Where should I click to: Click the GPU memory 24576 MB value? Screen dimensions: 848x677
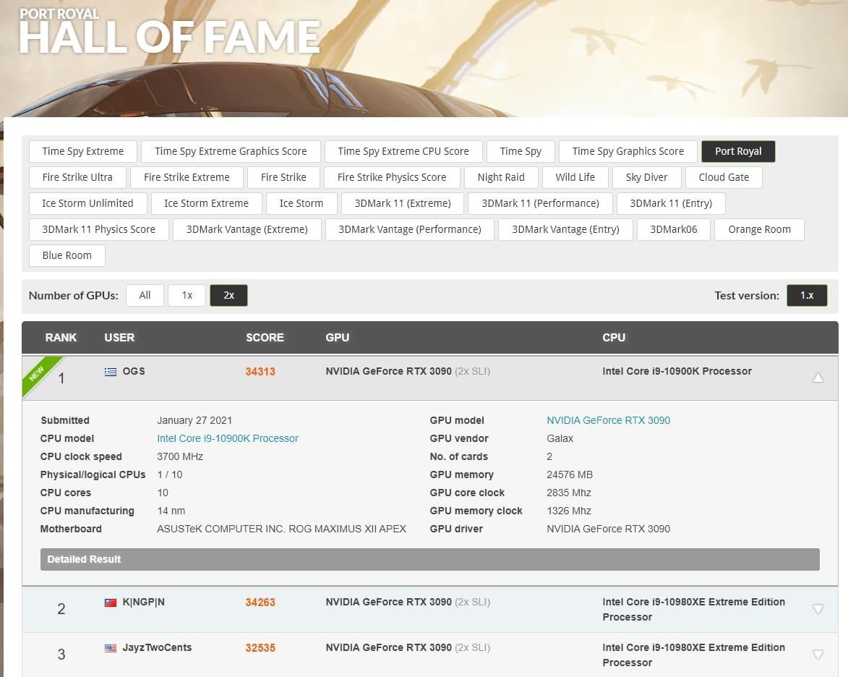(570, 474)
